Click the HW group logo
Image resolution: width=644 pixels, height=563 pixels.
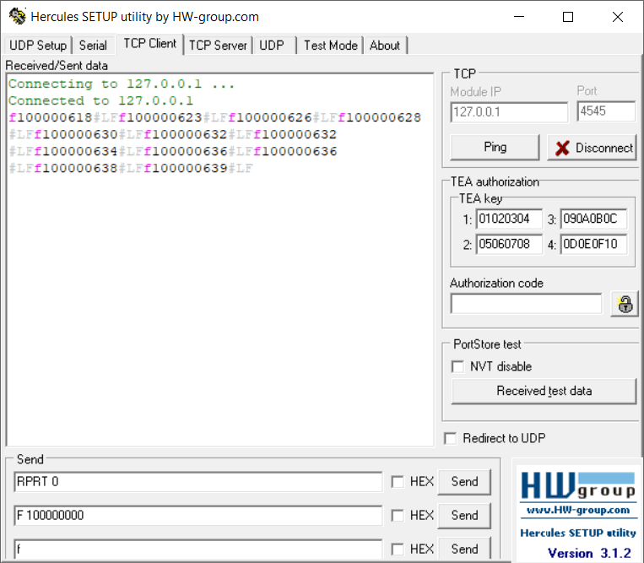point(578,487)
